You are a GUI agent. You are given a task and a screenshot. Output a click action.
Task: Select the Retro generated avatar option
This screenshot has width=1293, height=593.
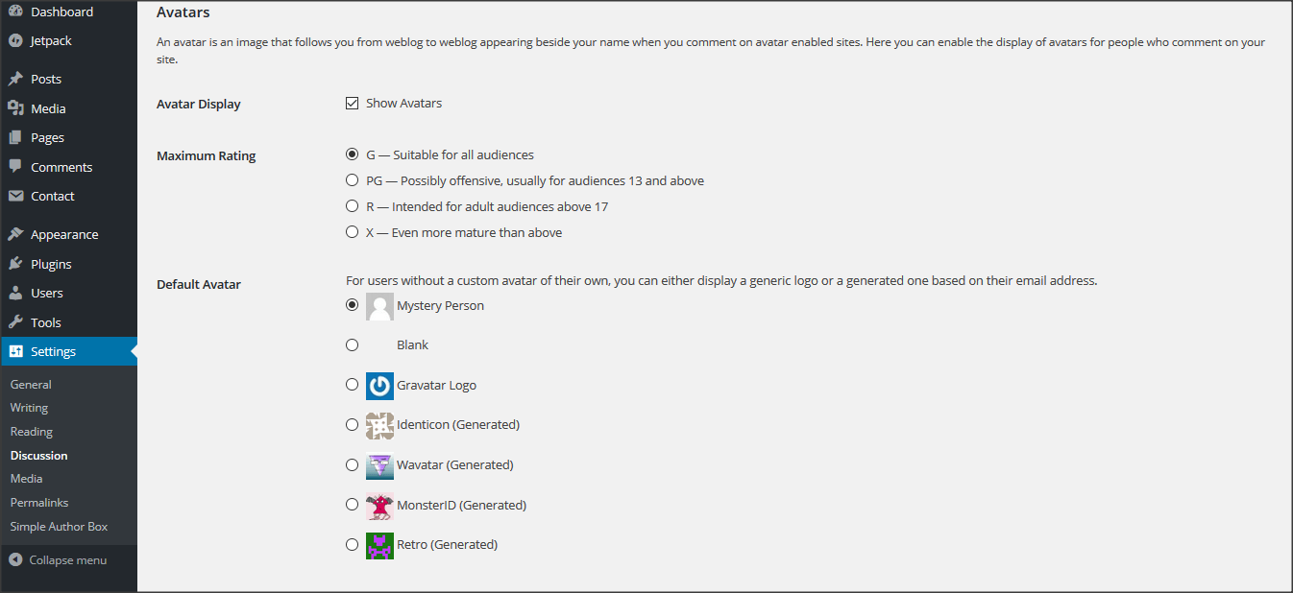(353, 544)
